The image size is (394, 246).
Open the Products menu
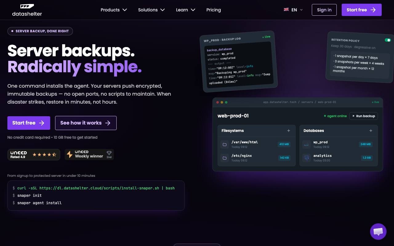[114, 10]
